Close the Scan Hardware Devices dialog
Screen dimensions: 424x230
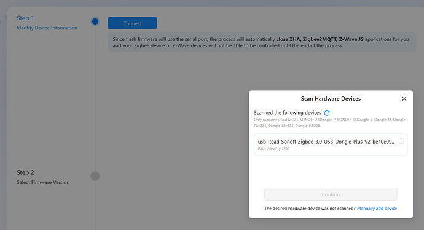[x=404, y=99]
